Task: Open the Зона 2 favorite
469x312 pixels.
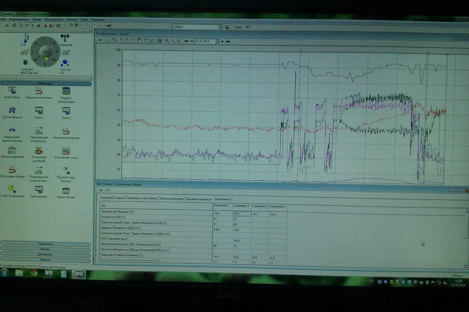Action: click(66, 112)
